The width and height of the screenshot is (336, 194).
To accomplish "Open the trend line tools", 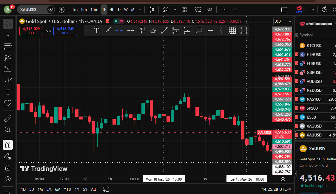I will coord(8,35).
